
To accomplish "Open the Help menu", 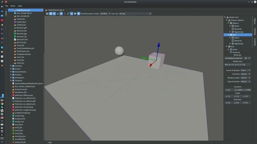I will point(20,6).
